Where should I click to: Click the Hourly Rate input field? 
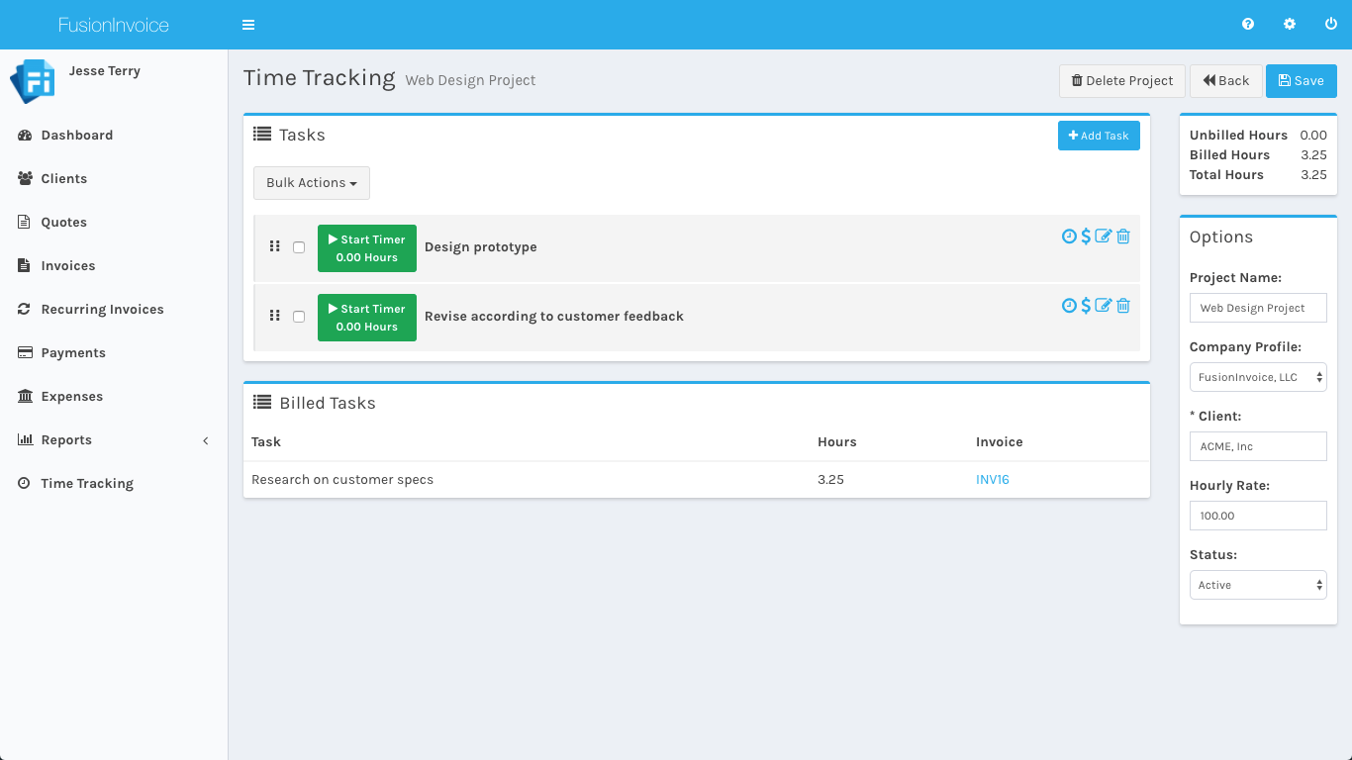[x=1258, y=516]
